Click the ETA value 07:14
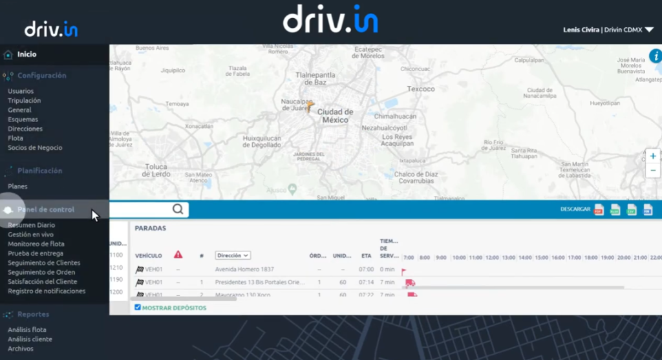Screen dimensions: 662x360 366,282
